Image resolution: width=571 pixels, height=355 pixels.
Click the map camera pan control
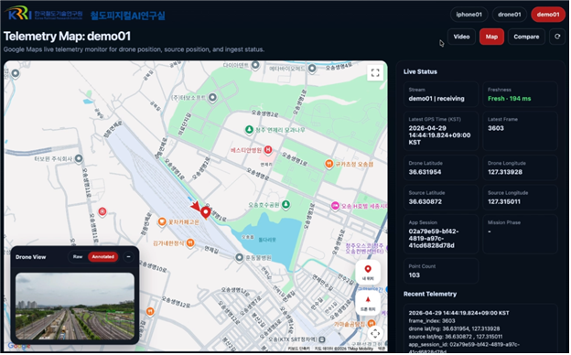pos(375,333)
